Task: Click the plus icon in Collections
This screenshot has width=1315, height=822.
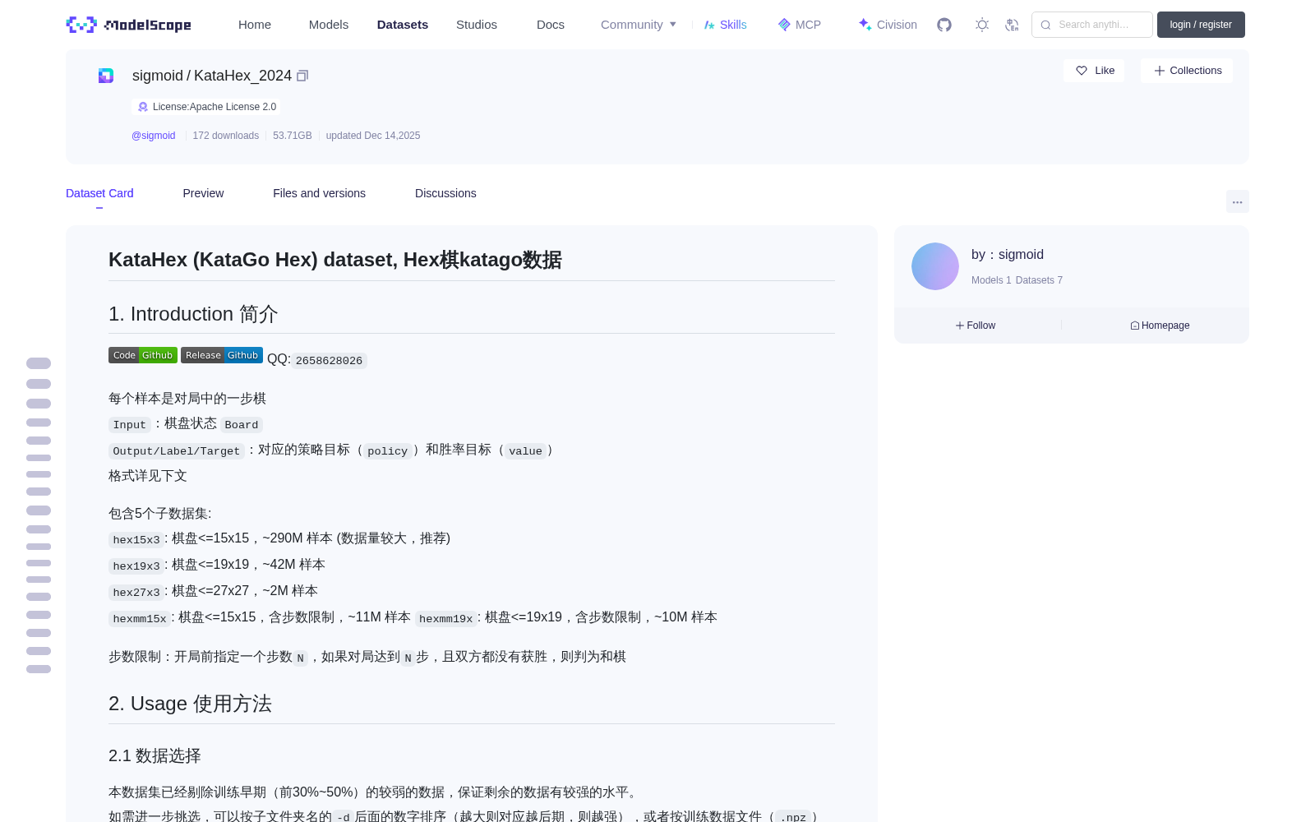Action: (x=1160, y=71)
